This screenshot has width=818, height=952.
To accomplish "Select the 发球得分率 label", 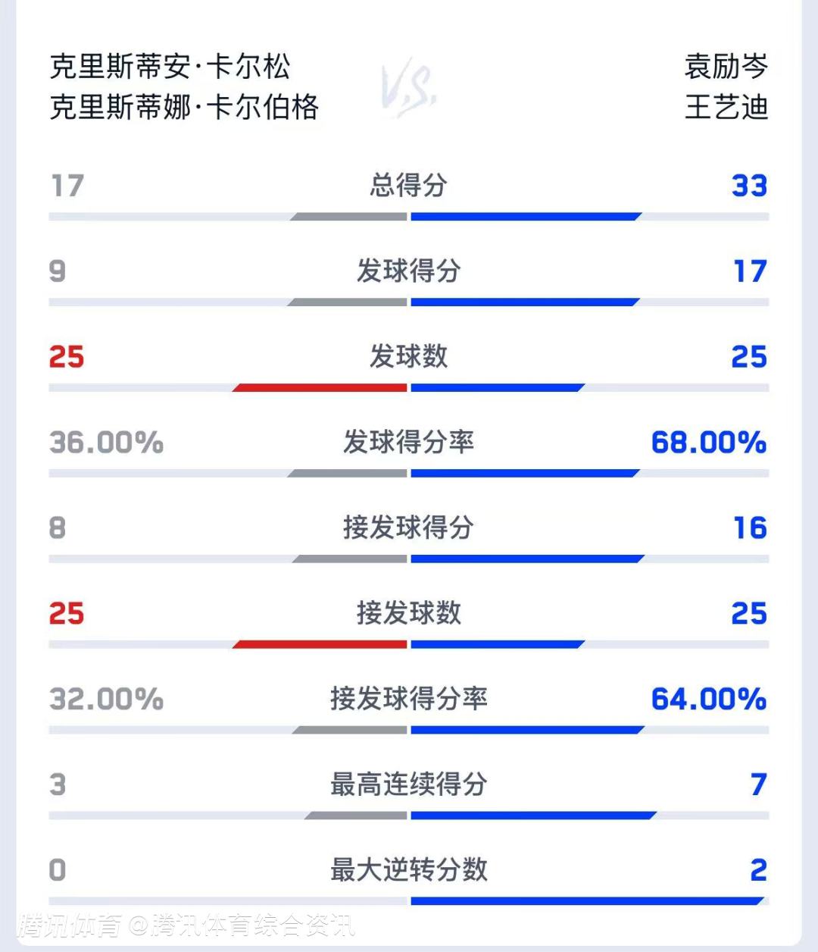I will [x=409, y=442].
